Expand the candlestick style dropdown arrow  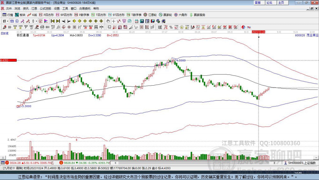[x=36, y=21]
